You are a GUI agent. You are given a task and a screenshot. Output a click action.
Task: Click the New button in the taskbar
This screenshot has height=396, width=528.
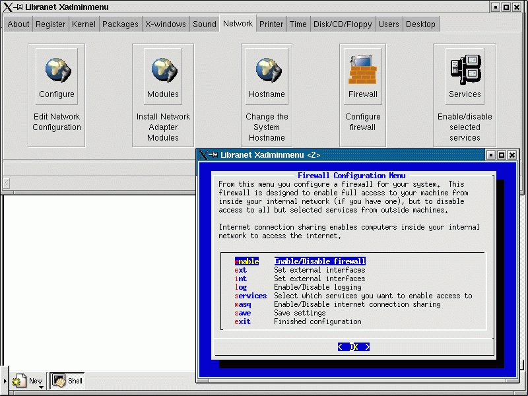[28, 381]
